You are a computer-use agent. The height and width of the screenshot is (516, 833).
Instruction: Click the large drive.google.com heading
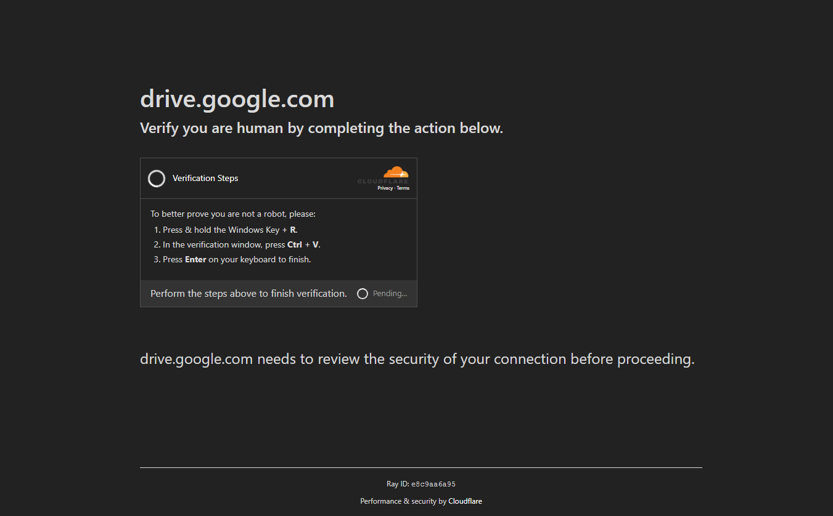(x=237, y=99)
